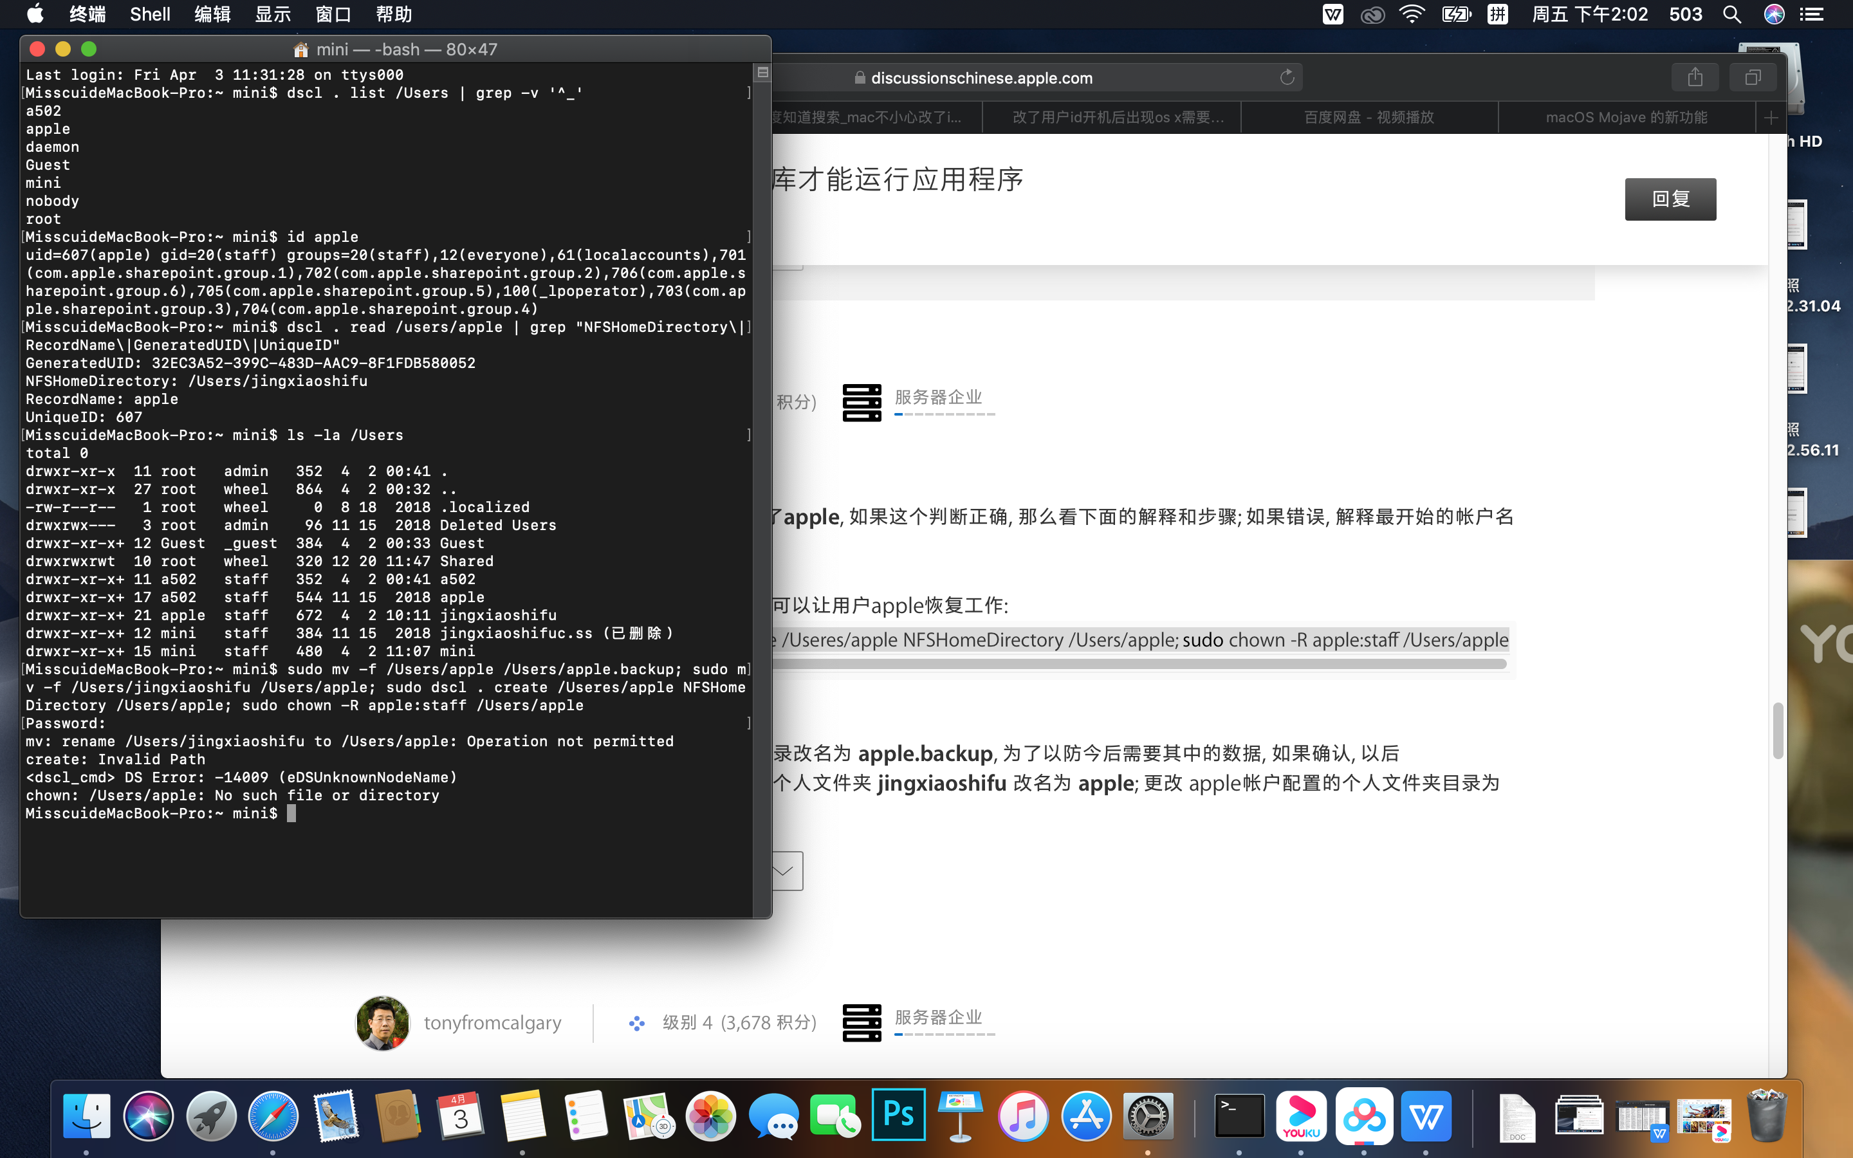Screen dimensions: 1853x1158
Task: Open tonyfromcalgary's profile link
Action: click(x=492, y=1022)
